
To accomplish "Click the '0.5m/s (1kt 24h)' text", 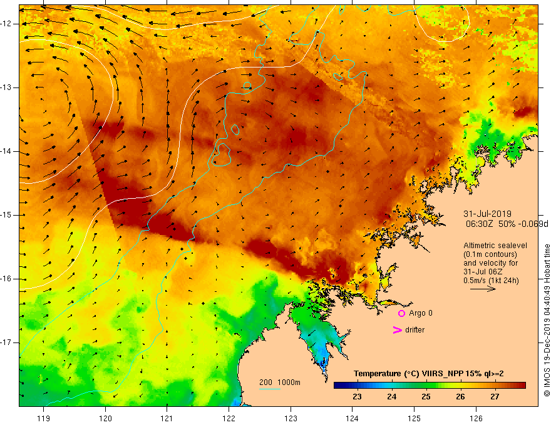I will (x=492, y=281).
